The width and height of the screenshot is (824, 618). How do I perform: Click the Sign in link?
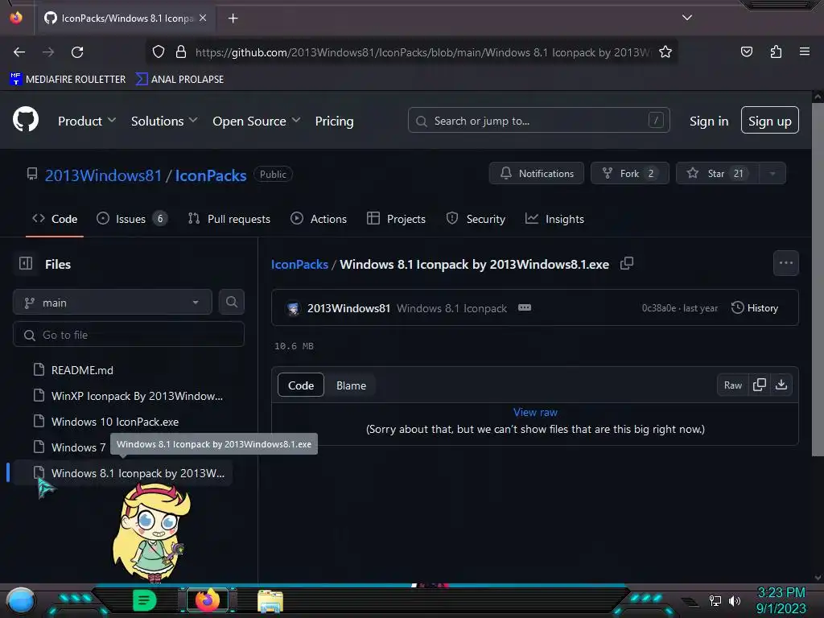[708, 121]
